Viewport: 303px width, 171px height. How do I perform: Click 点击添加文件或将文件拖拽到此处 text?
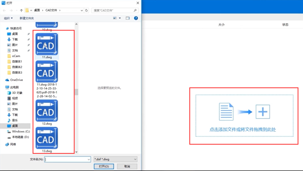243,130
